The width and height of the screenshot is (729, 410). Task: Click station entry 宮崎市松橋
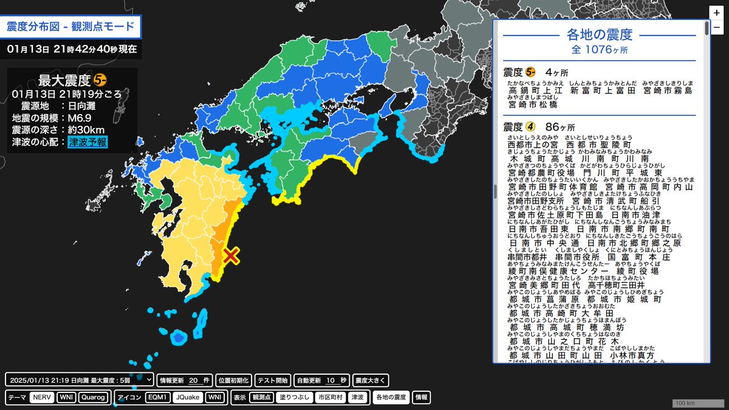532,105
